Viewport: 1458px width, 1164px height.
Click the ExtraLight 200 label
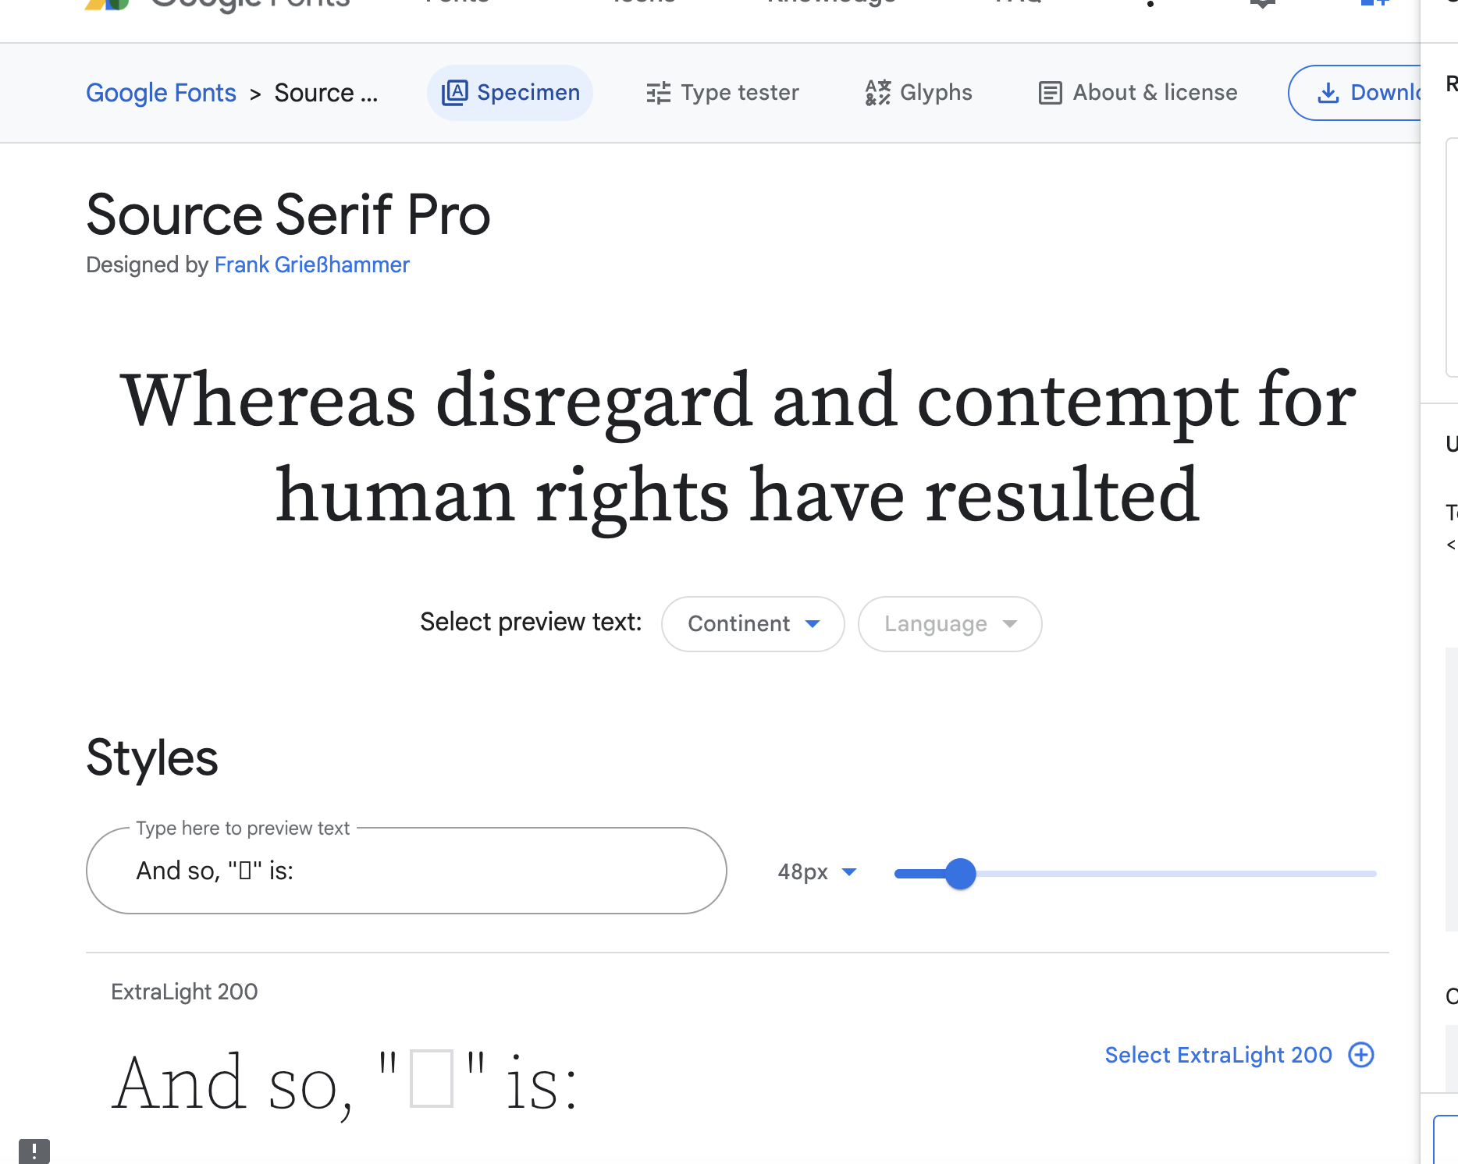184,992
